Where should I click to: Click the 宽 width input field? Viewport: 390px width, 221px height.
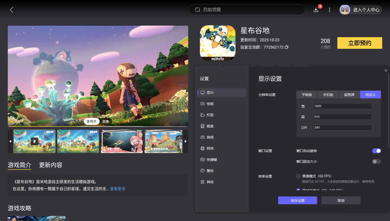(x=343, y=106)
